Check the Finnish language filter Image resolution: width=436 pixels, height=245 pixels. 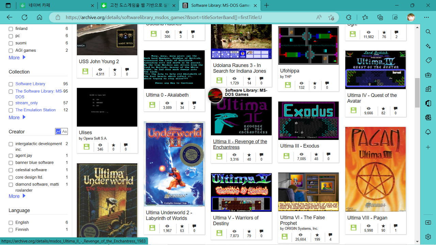11,230
